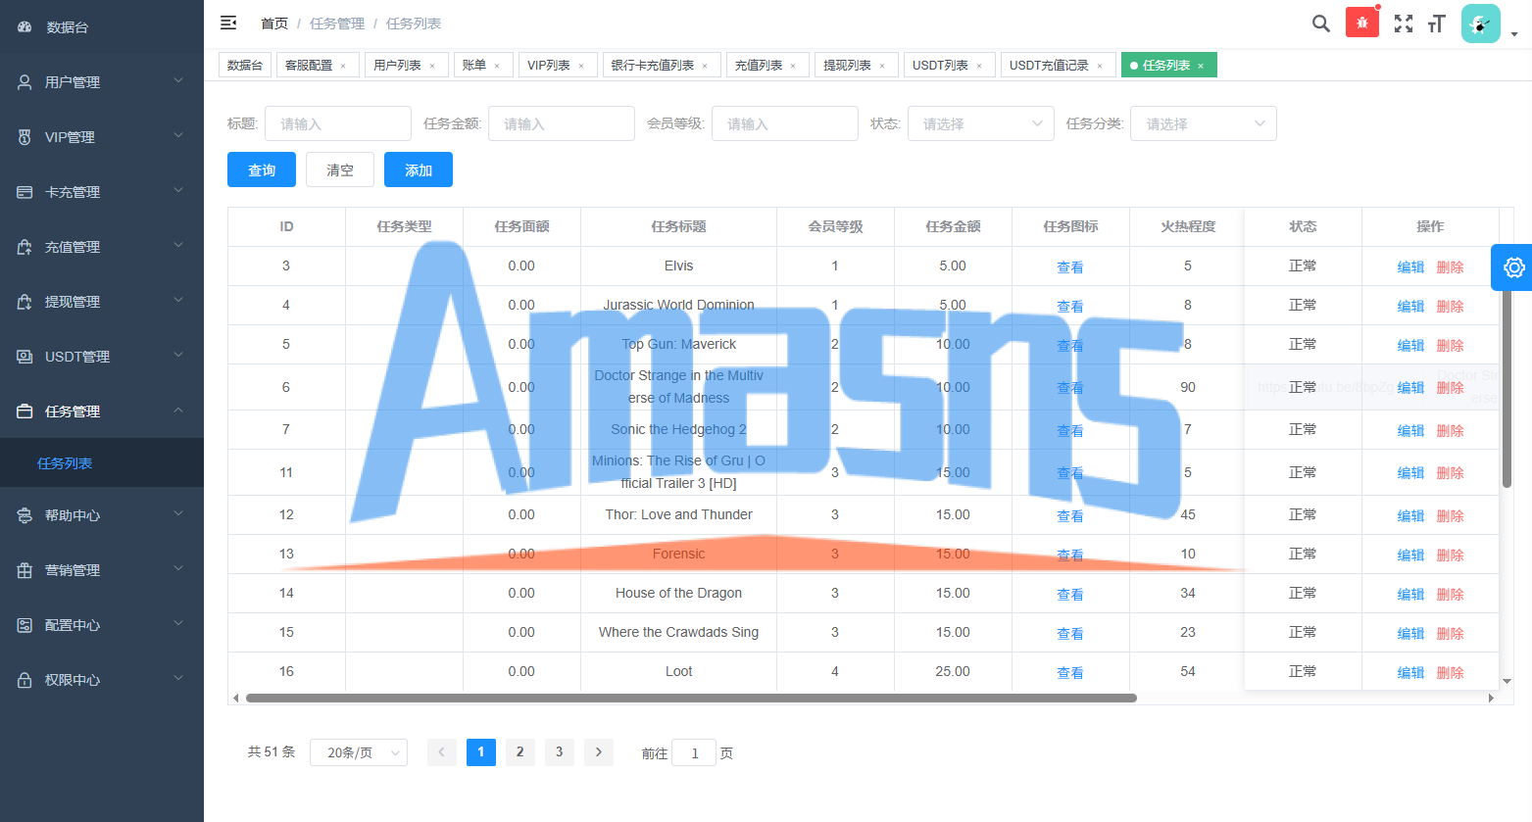
Task: Click the 前往 page number input
Action: [694, 752]
